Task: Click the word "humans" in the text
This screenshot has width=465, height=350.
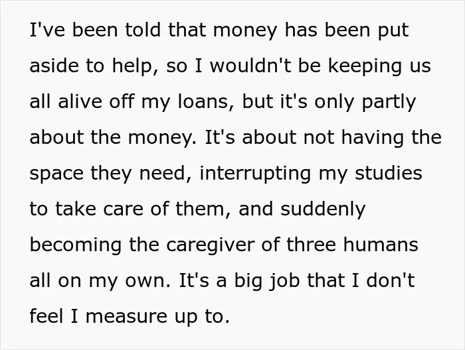Action: pos(381,245)
